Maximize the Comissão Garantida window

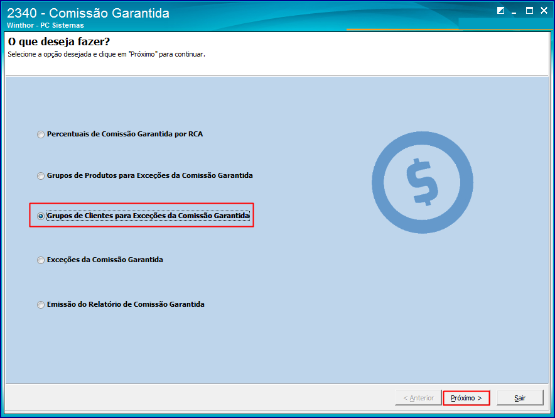pos(529,11)
